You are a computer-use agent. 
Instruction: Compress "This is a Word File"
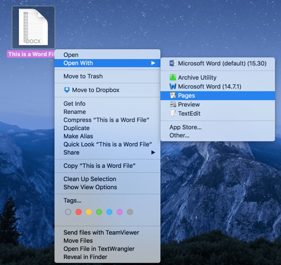pos(107,120)
